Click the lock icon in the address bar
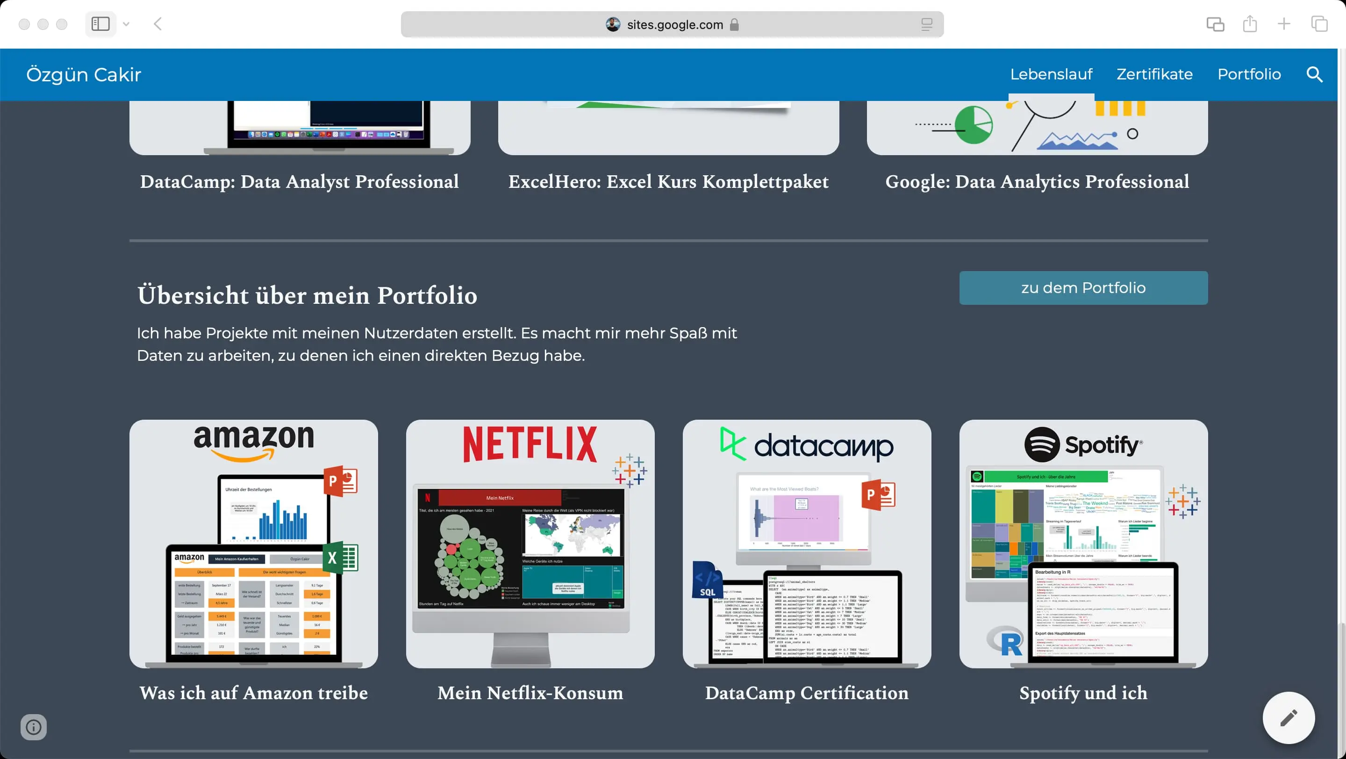Viewport: 1346px width, 759px height. click(734, 25)
